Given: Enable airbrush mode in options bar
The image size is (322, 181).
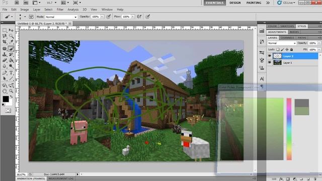Looking at the screenshot, I should click(139, 17).
